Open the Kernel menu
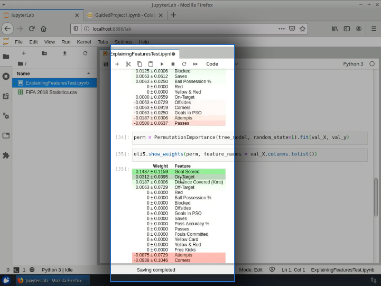 84,42
